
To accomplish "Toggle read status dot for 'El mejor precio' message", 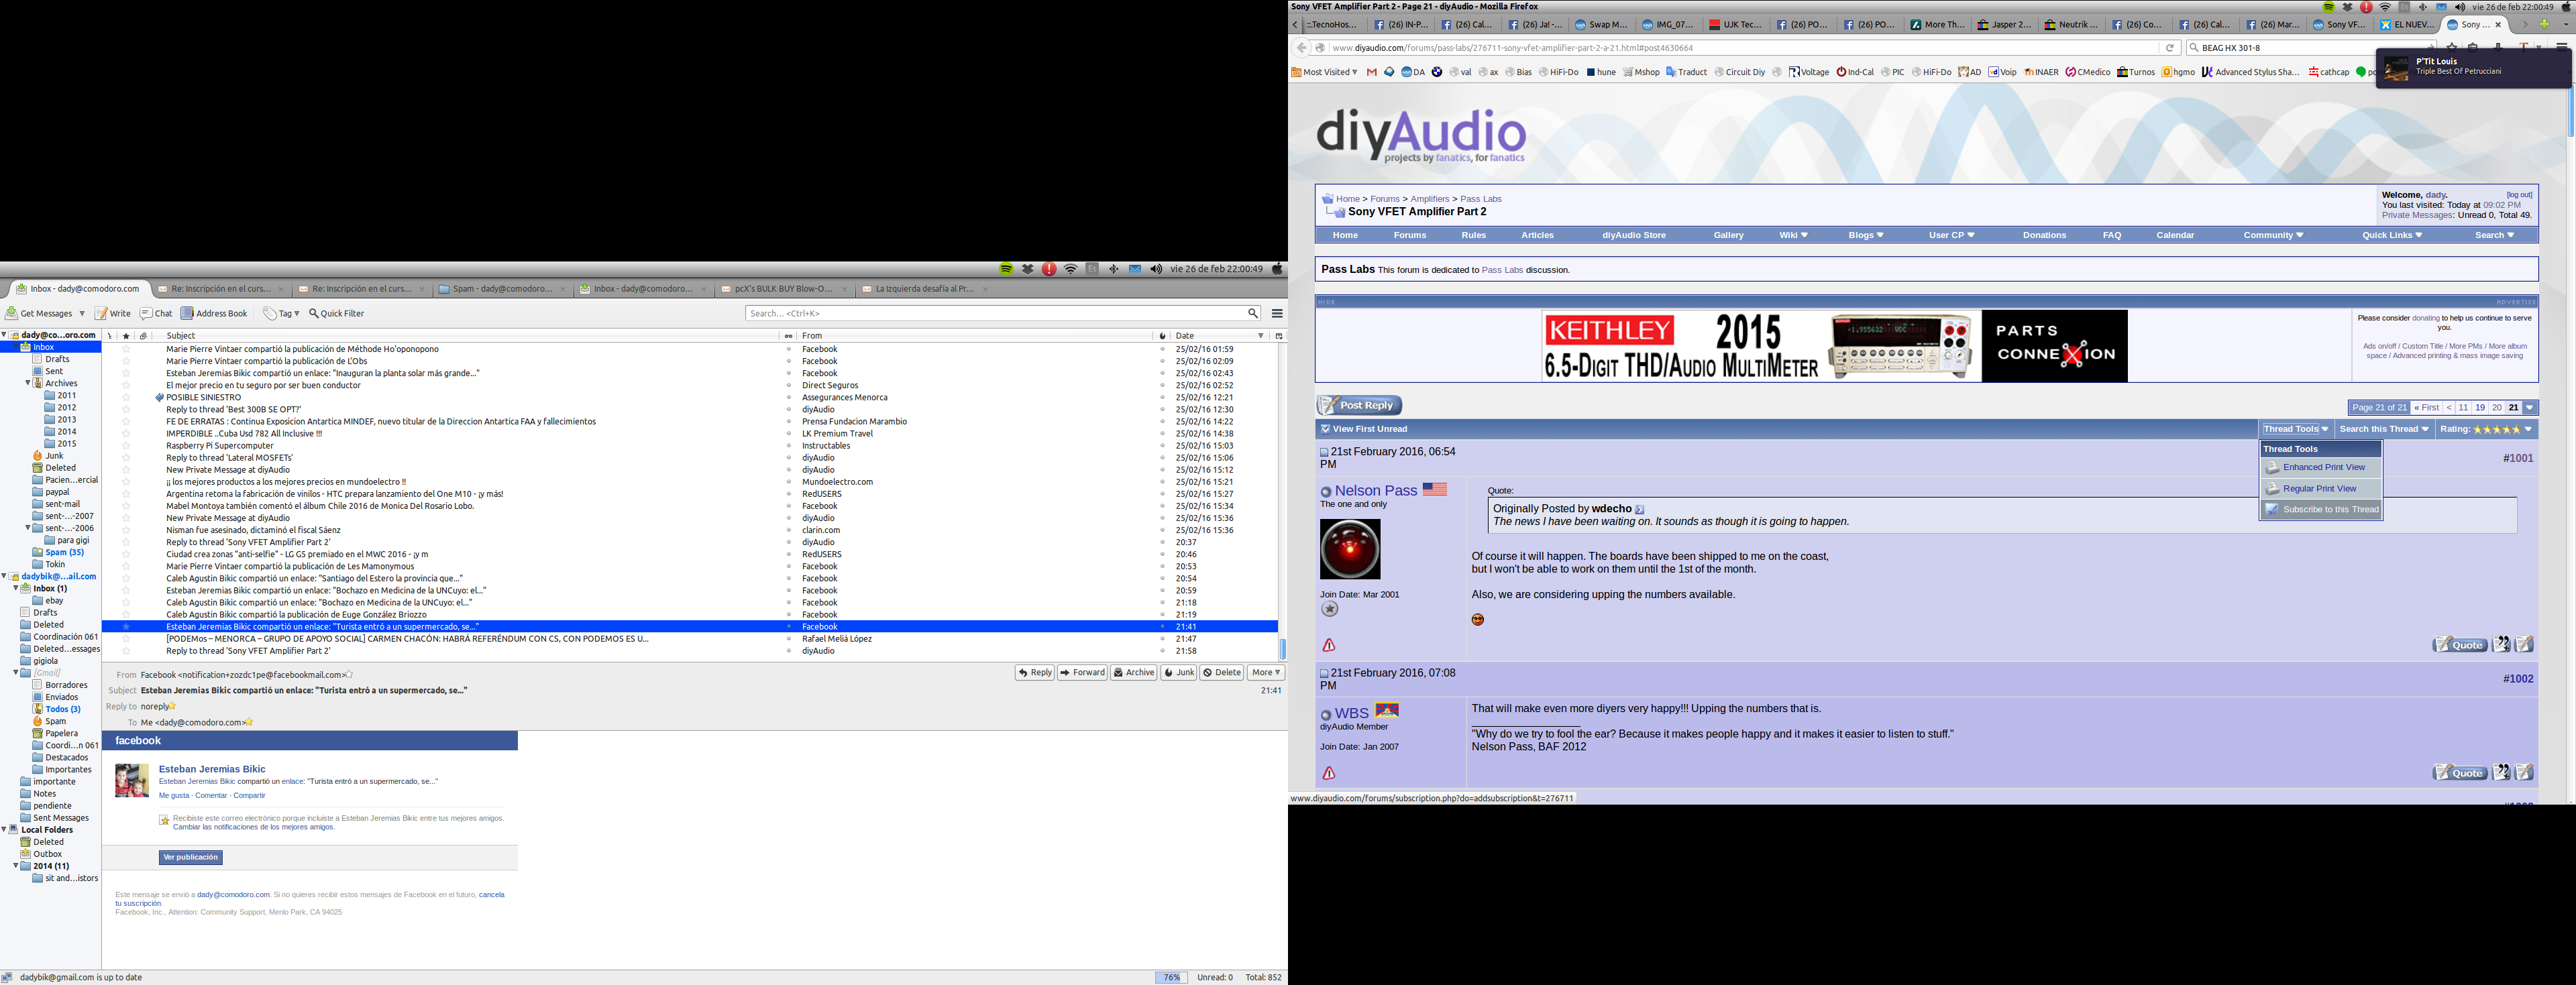I will click(x=788, y=385).
